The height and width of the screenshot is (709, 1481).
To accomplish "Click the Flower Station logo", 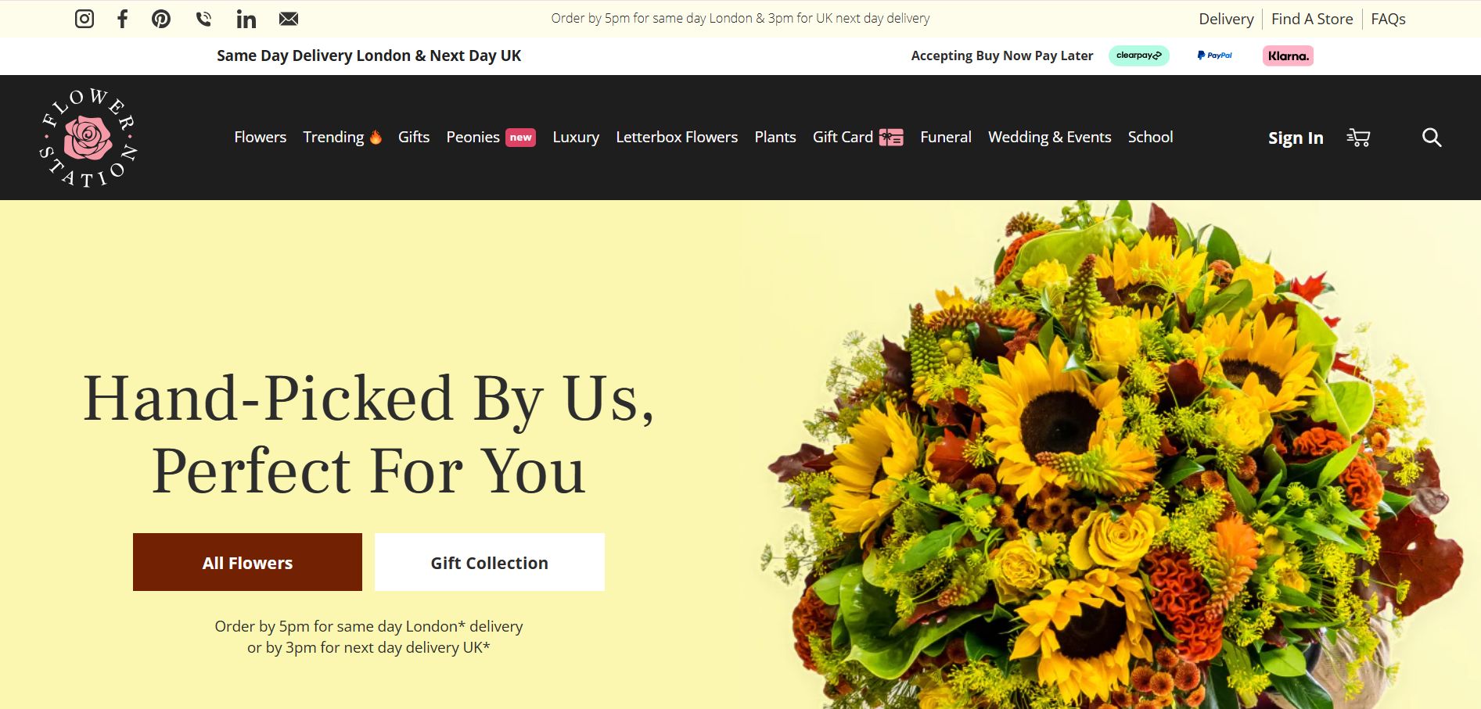I will coord(88,138).
